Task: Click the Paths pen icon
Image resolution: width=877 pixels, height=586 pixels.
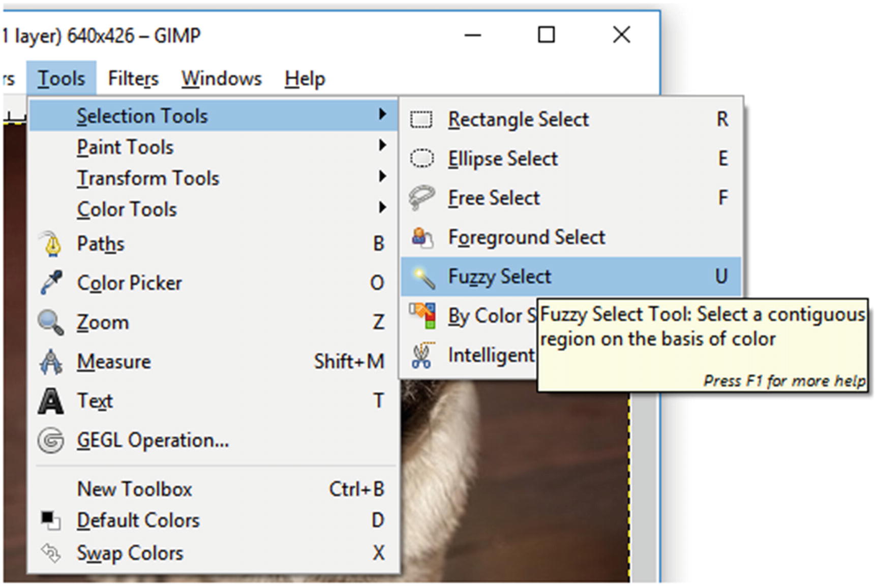Action: click(51, 243)
